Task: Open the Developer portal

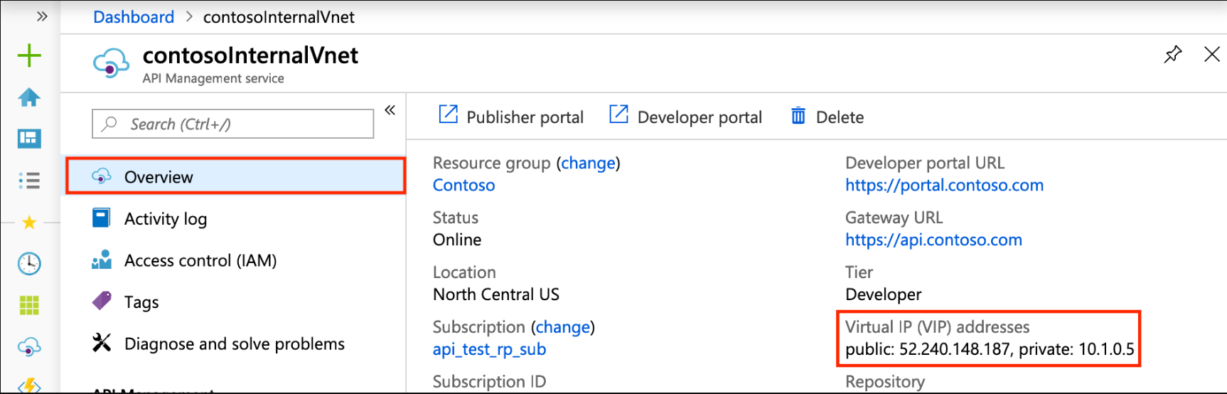Action: pos(686,116)
